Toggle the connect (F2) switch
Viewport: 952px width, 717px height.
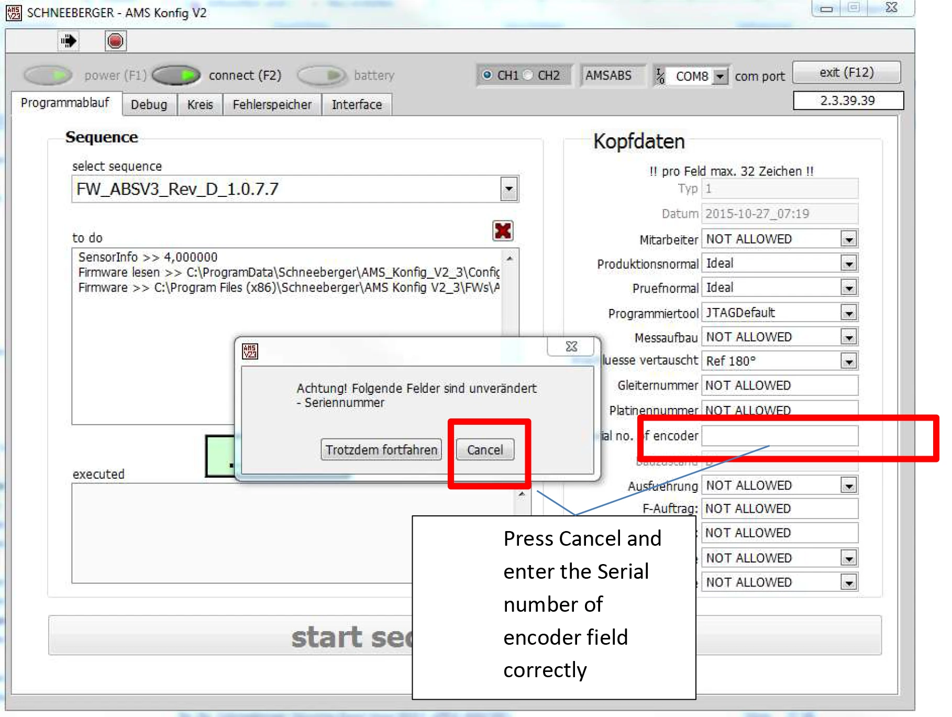(176, 75)
